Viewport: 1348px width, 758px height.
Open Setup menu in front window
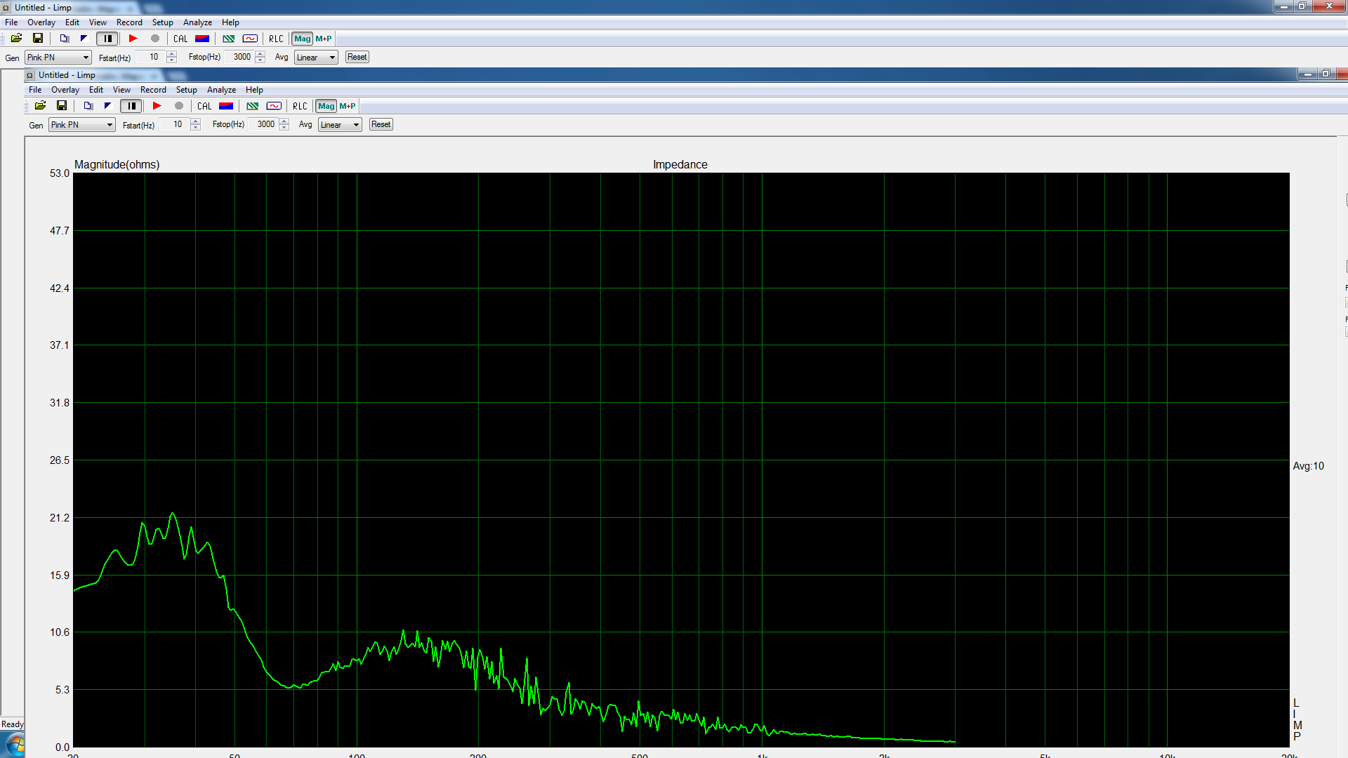tap(186, 90)
